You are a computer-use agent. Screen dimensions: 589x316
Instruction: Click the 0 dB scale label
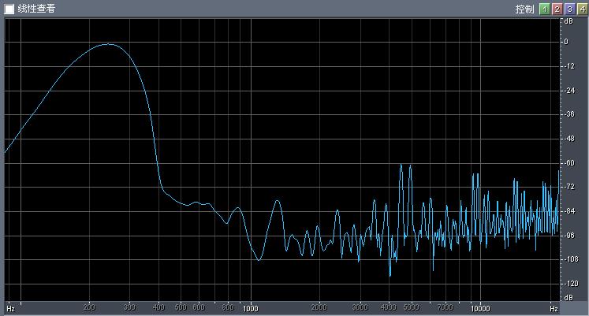pos(566,42)
